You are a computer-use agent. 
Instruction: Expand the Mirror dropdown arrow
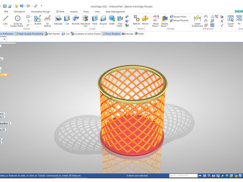click(145, 26)
